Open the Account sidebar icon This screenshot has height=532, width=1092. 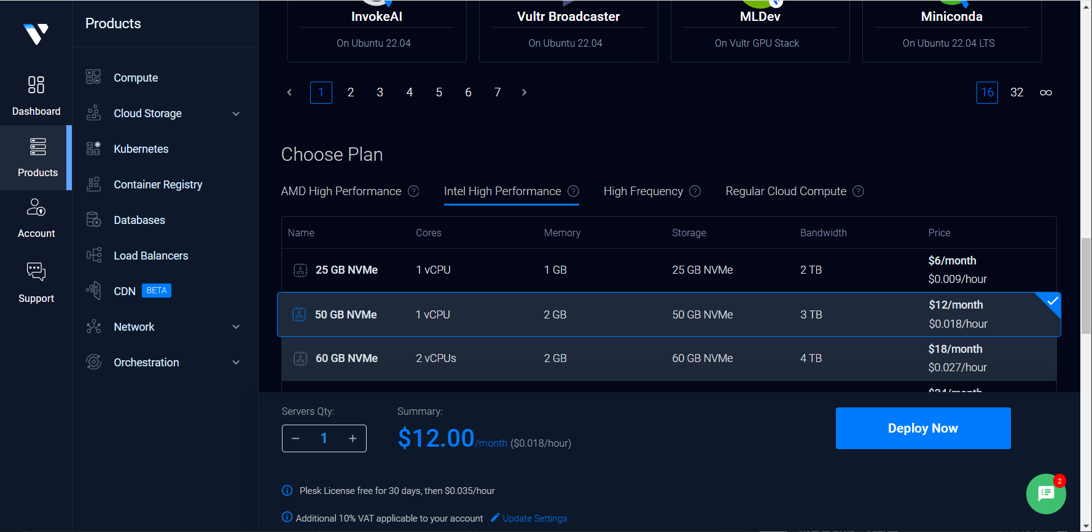point(36,207)
